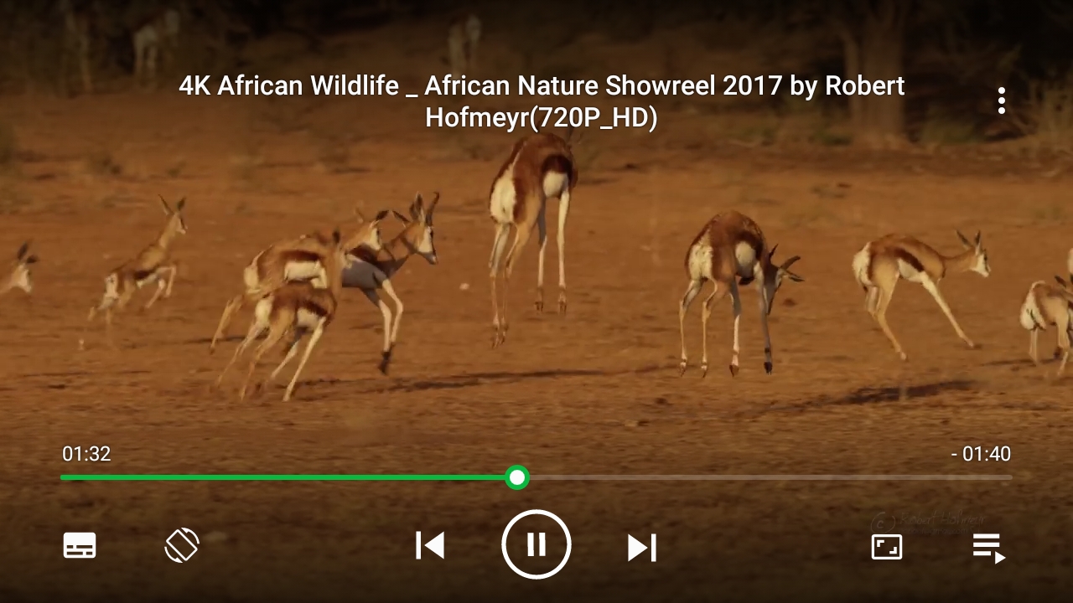Skip to the previous track
The height and width of the screenshot is (603, 1073).
[x=430, y=546]
